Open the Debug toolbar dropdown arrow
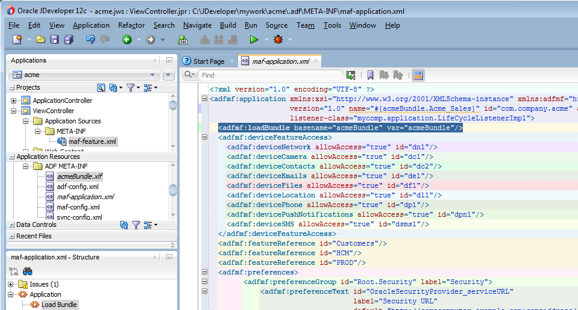This screenshot has height=310, width=578. click(x=290, y=39)
